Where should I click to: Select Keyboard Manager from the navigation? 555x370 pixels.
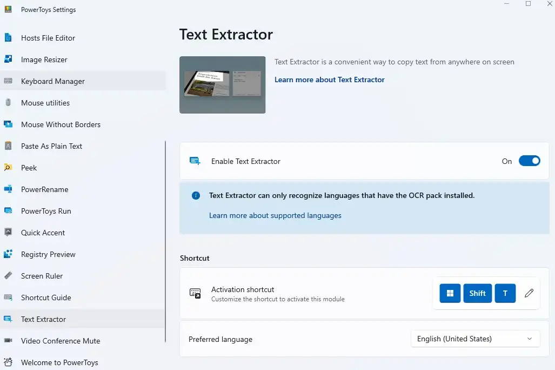pyautogui.click(x=83, y=81)
